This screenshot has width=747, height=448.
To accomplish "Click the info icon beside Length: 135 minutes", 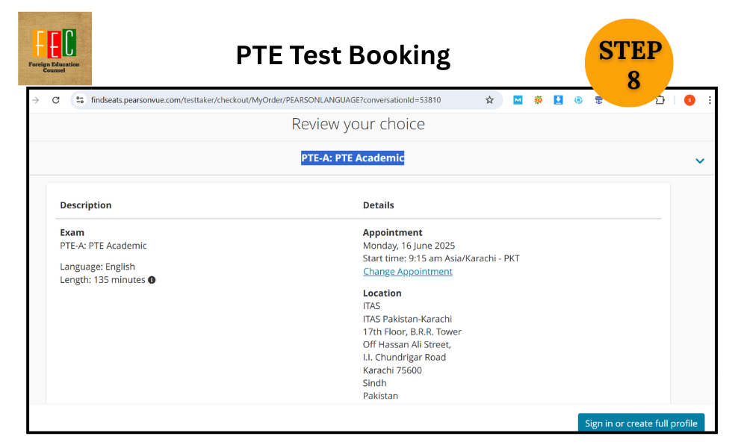I will pyautogui.click(x=152, y=280).
